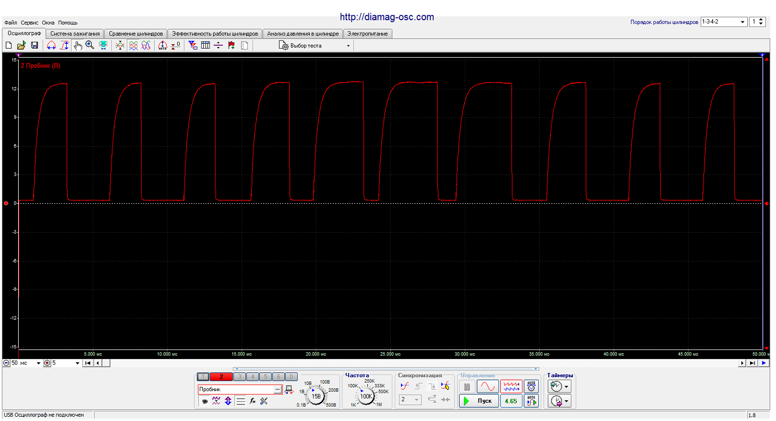Open the Окна menu
The height and width of the screenshot is (421, 776).
[48, 22]
